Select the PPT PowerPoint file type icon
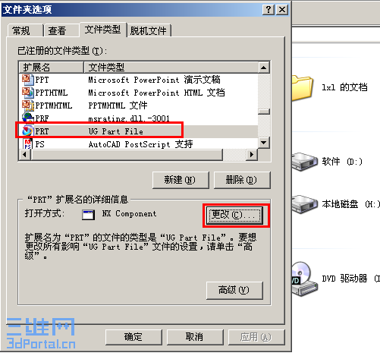380x356 pixels. tap(27, 80)
